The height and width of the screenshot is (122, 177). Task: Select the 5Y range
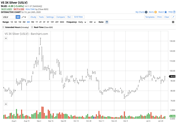click(48, 22)
